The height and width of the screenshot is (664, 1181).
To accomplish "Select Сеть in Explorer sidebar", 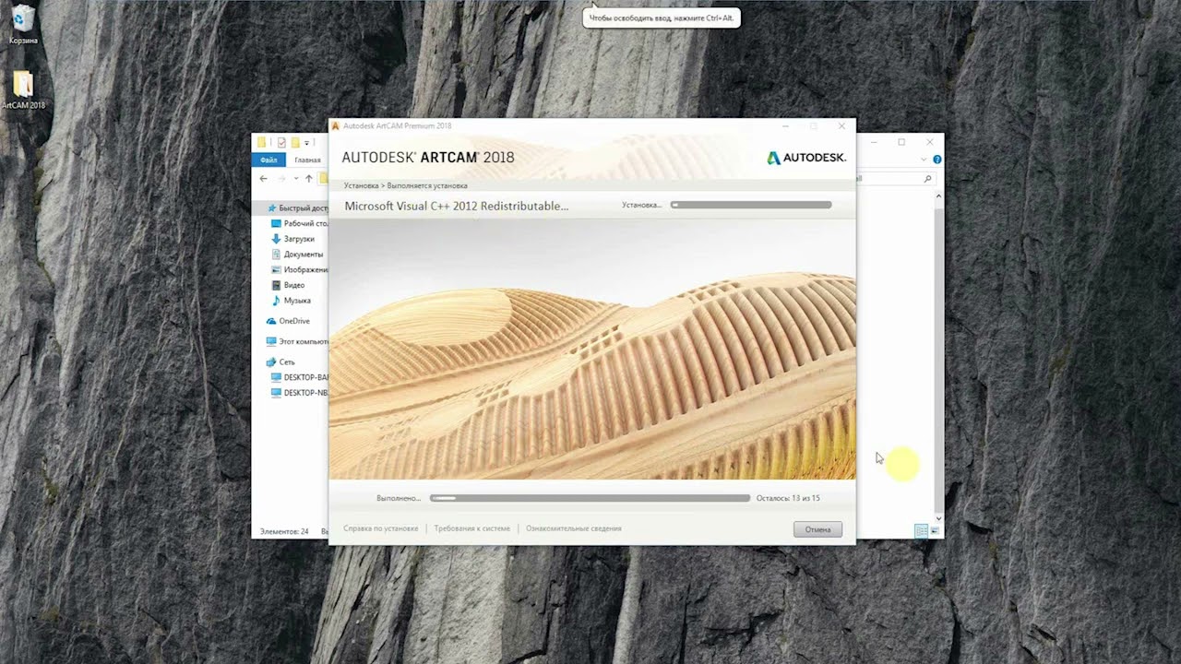I will 280,362.
